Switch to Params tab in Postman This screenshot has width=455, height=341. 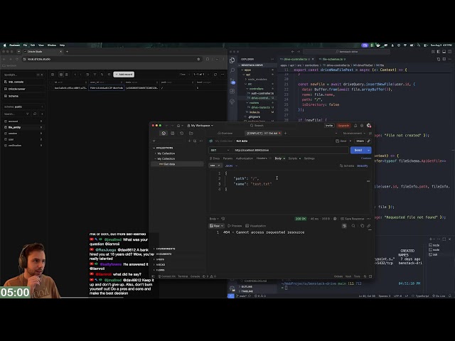227,158
